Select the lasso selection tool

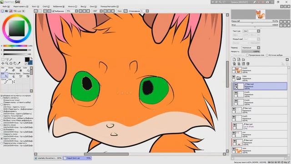(7, 60)
